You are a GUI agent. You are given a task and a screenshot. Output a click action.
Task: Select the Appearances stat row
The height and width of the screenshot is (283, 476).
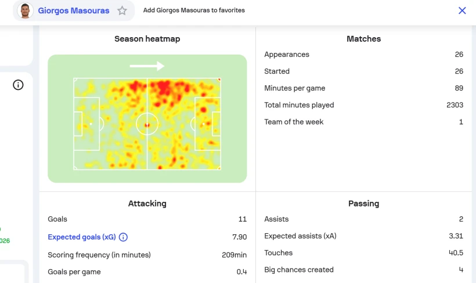(363, 55)
